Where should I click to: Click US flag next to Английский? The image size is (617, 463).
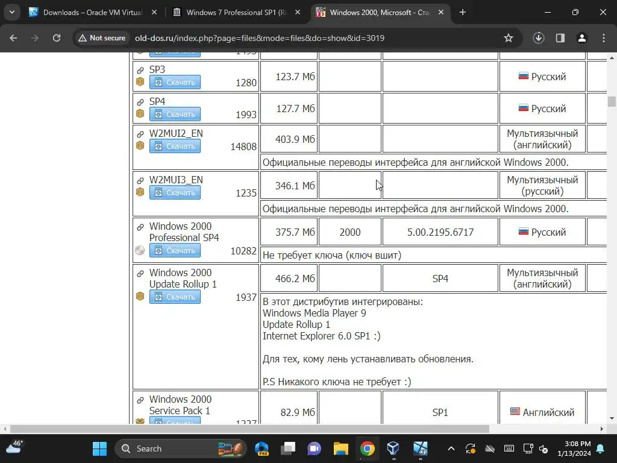(x=515, y=411)
